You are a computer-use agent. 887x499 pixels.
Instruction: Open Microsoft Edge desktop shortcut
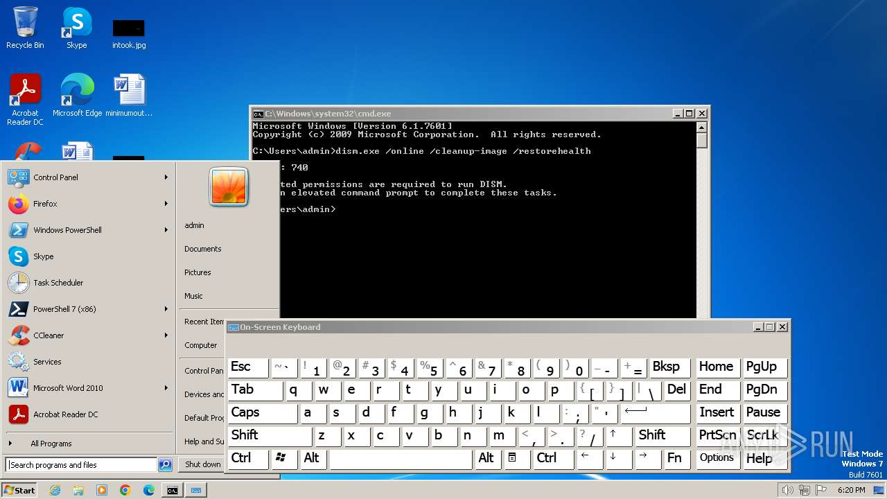[x=77, y=96]
